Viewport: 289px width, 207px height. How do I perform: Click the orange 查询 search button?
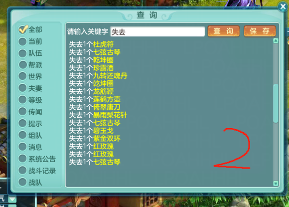[224, 31]
